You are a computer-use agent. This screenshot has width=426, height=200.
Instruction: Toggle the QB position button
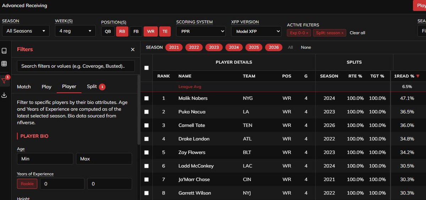[x=108, y=32]
